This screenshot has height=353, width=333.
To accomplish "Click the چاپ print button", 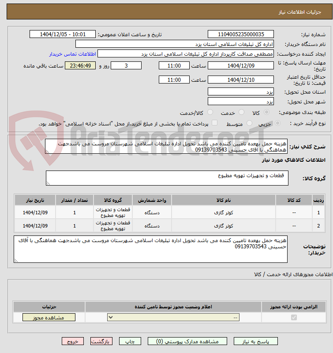I will point(130,342).
